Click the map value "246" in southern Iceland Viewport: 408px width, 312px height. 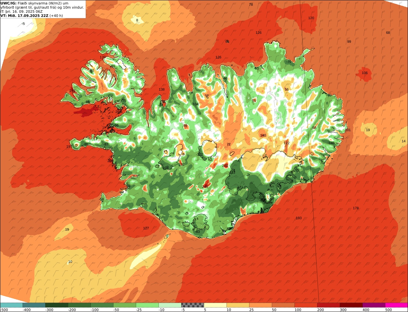click(x=205, y=187)
